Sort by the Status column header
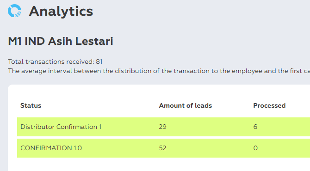This screenshot has width=310, height=171. click(31, 106)
